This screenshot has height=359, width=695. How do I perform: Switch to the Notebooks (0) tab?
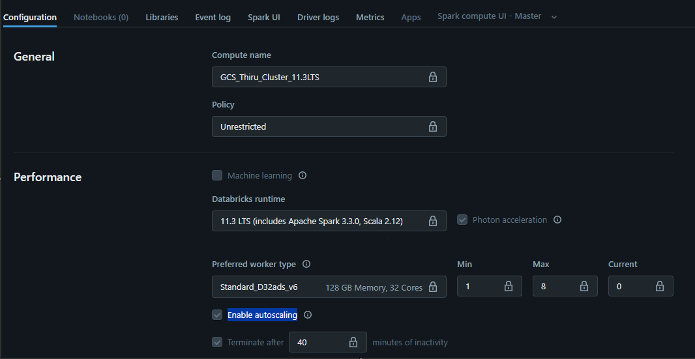click(x=101, y=18)
